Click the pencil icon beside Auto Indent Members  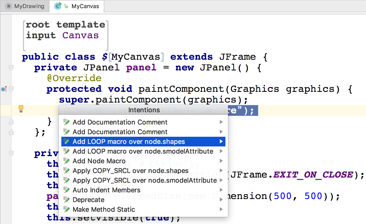66,190
